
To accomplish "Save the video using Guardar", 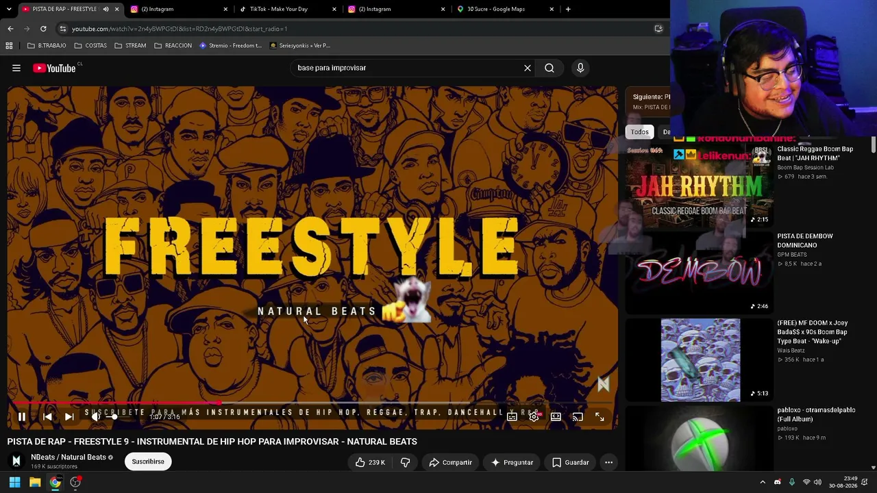I will pos(571,462).
